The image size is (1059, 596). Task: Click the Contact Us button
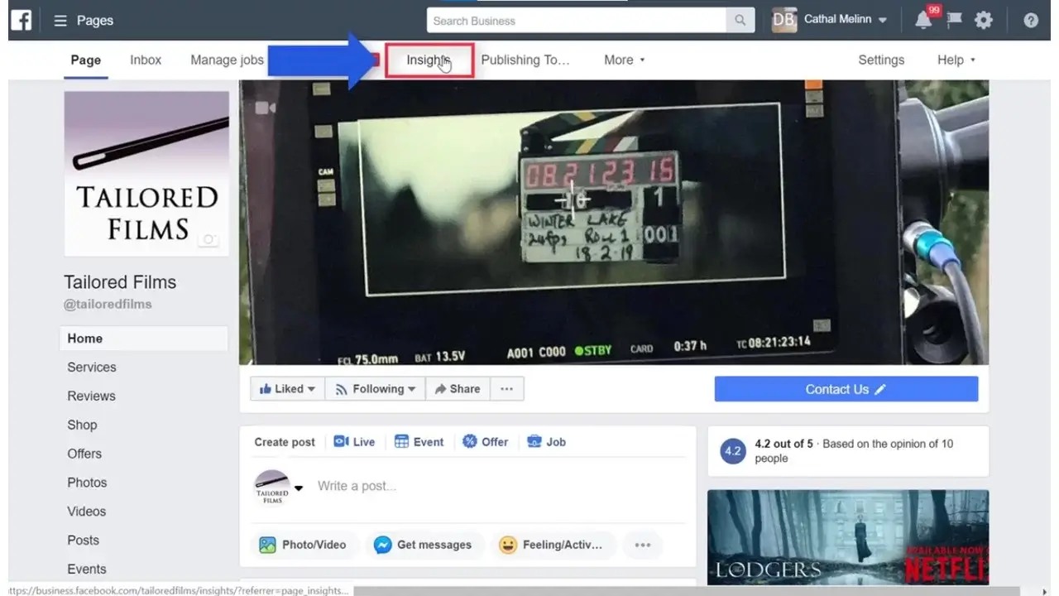click(846, 389)
